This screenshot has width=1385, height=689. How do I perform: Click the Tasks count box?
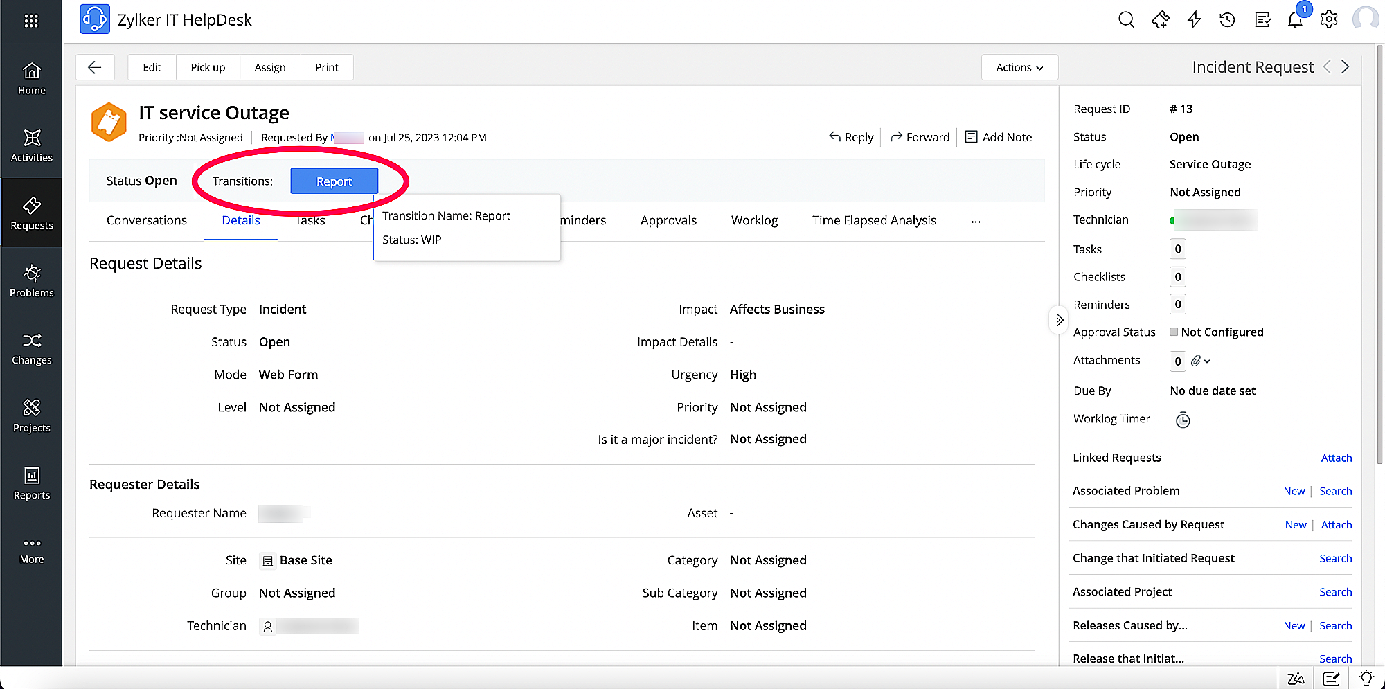1178,249
